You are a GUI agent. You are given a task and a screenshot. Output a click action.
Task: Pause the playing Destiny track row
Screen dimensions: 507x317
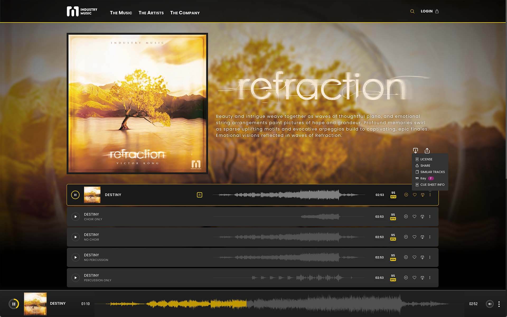pos(75,195)
